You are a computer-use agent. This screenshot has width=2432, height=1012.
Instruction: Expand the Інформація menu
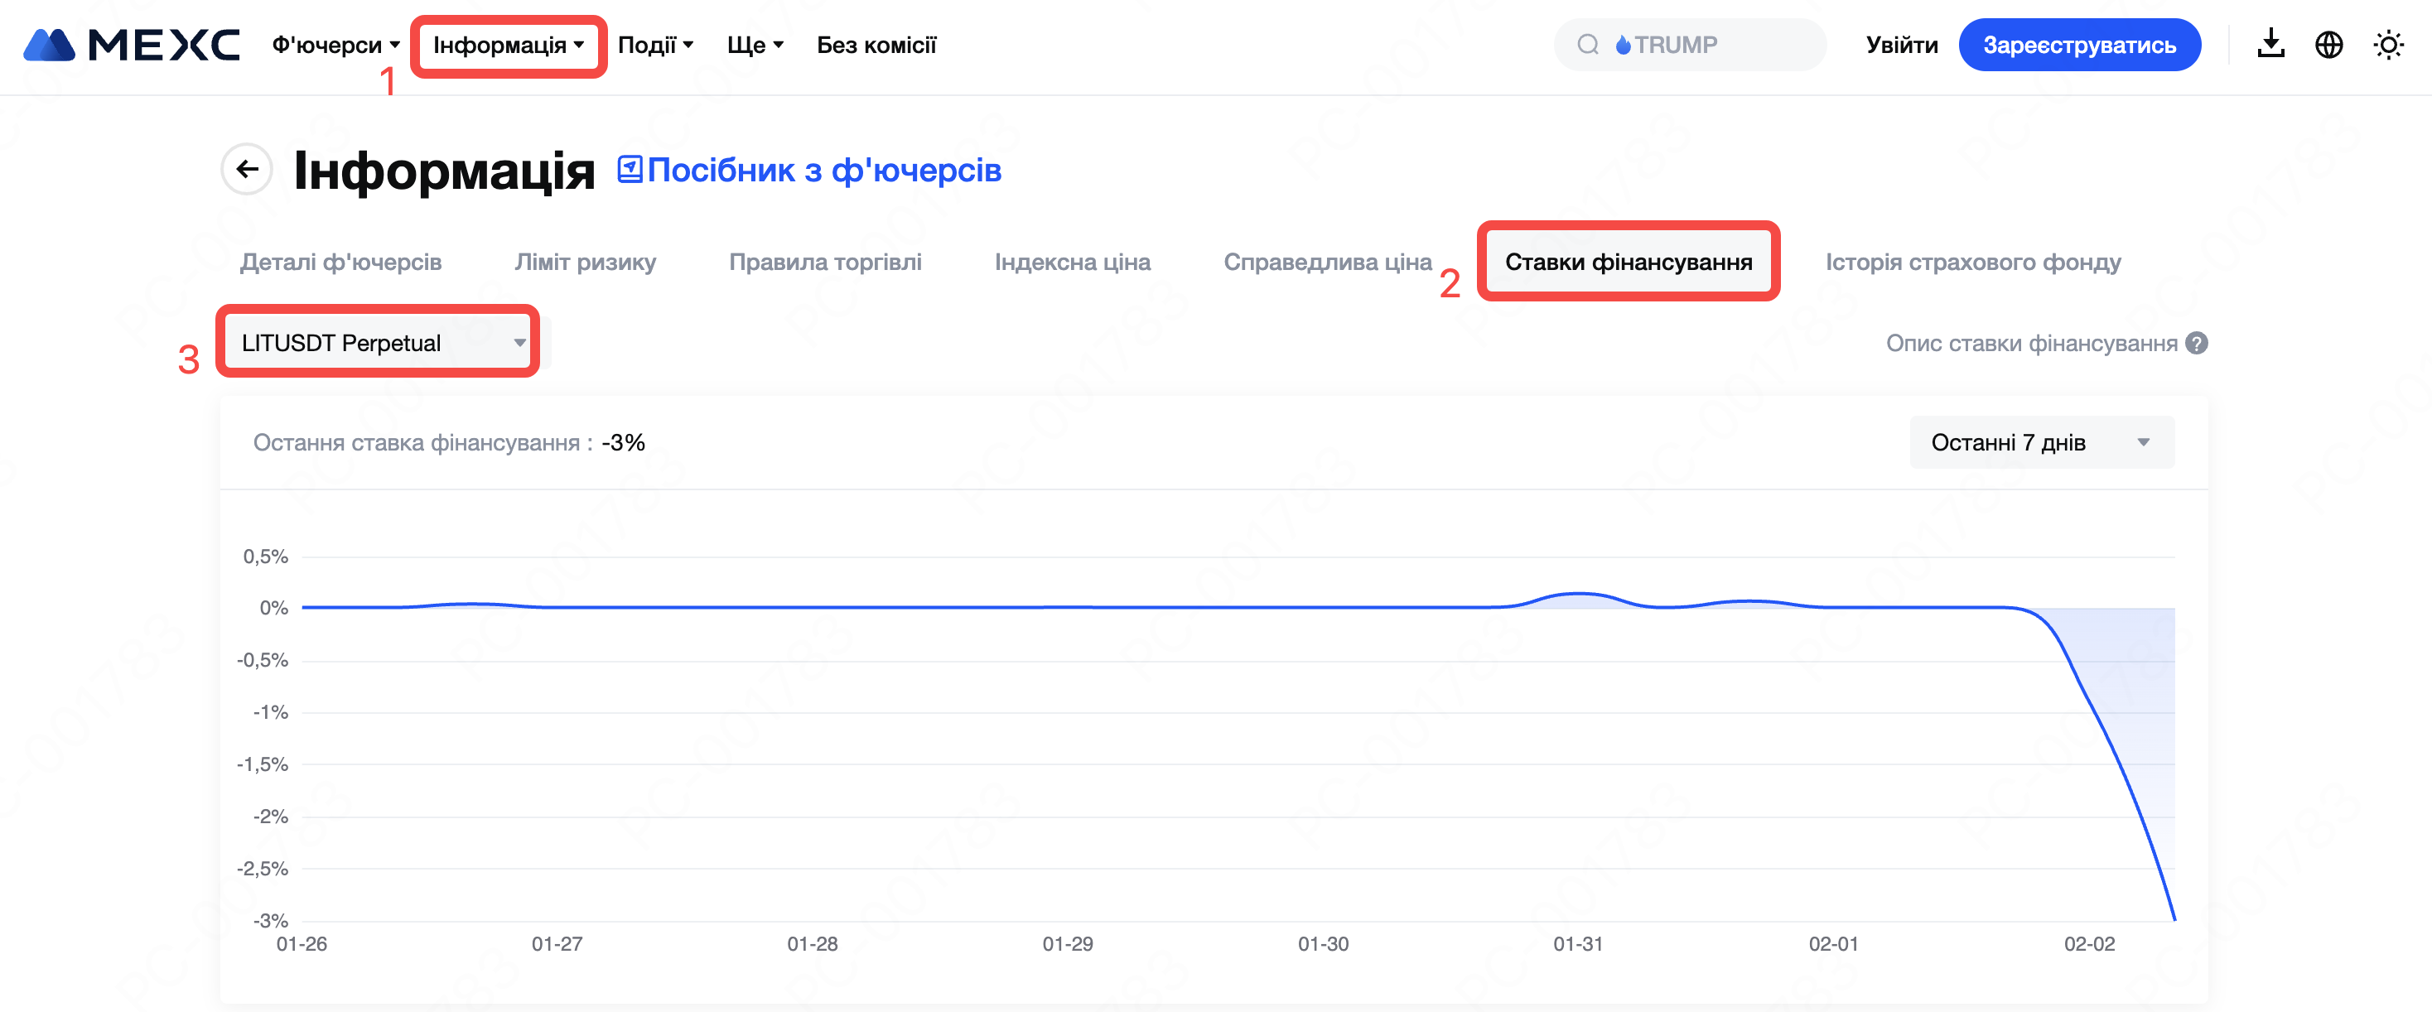[x=508, y=45]
